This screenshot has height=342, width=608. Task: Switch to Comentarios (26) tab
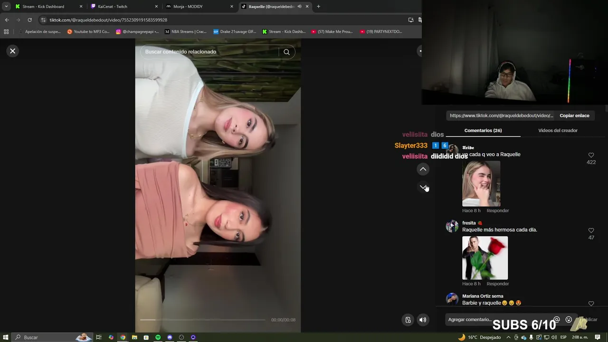coord(483,130)
